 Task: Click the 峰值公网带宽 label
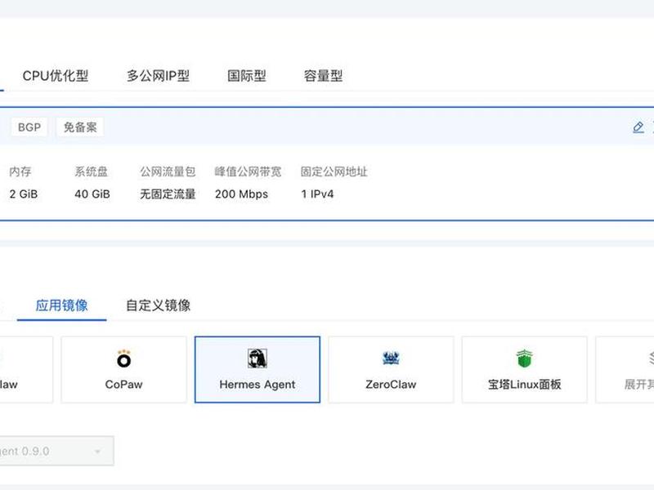[249, 171]
